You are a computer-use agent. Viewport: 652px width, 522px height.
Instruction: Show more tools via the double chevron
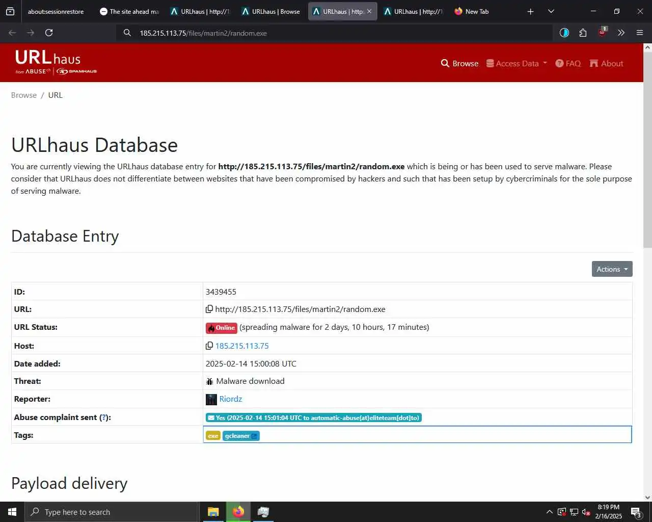(621, 33)
